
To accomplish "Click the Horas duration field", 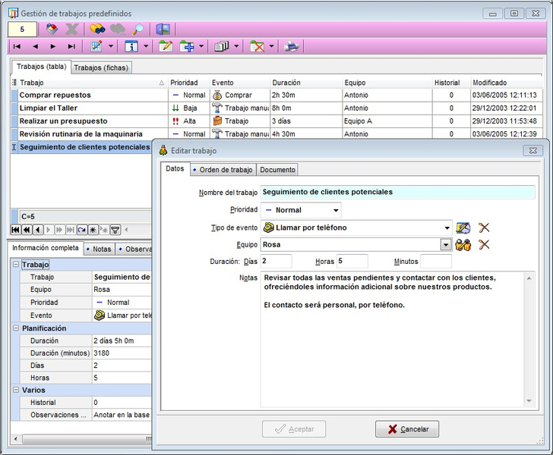I will pyautogui.click(x=352, y=262).
